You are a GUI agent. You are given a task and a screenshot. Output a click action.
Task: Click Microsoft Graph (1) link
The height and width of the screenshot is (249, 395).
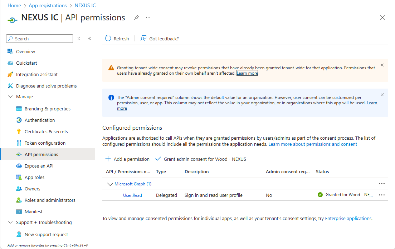click(133, 184)
